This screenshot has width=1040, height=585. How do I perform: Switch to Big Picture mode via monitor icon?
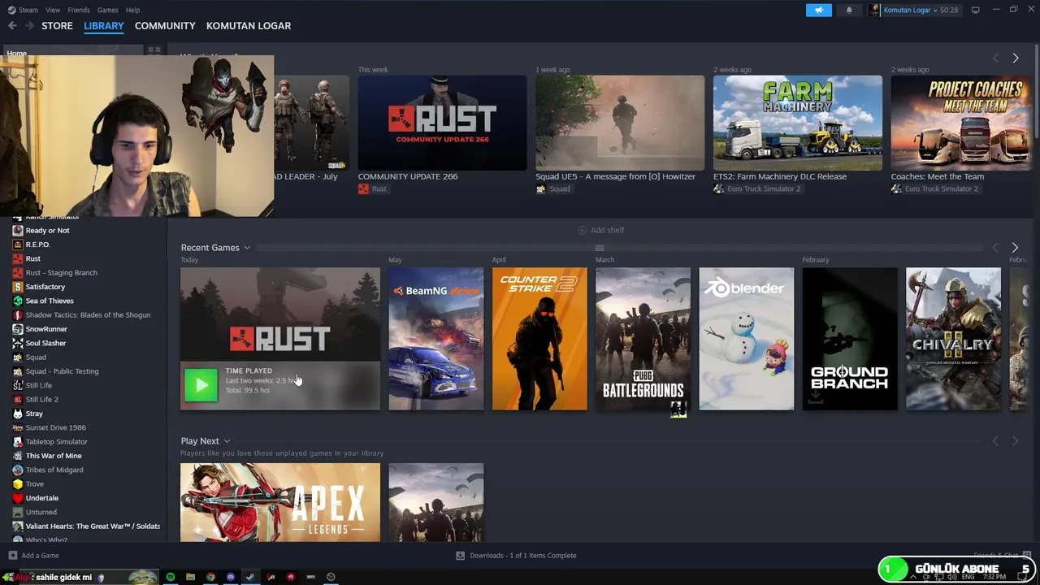click(x=975, y=10)
